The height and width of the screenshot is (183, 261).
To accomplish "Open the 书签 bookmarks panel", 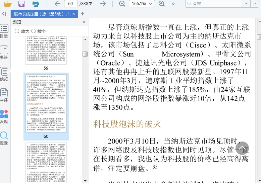I will [4, 53].
